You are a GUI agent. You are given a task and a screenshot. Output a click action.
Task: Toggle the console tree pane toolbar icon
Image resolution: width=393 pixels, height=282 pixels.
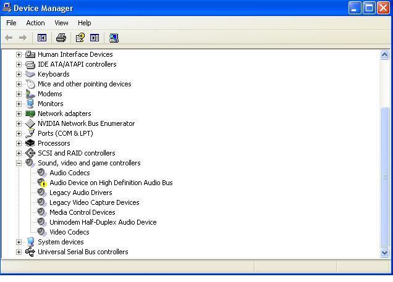click(x=42, y=38)
